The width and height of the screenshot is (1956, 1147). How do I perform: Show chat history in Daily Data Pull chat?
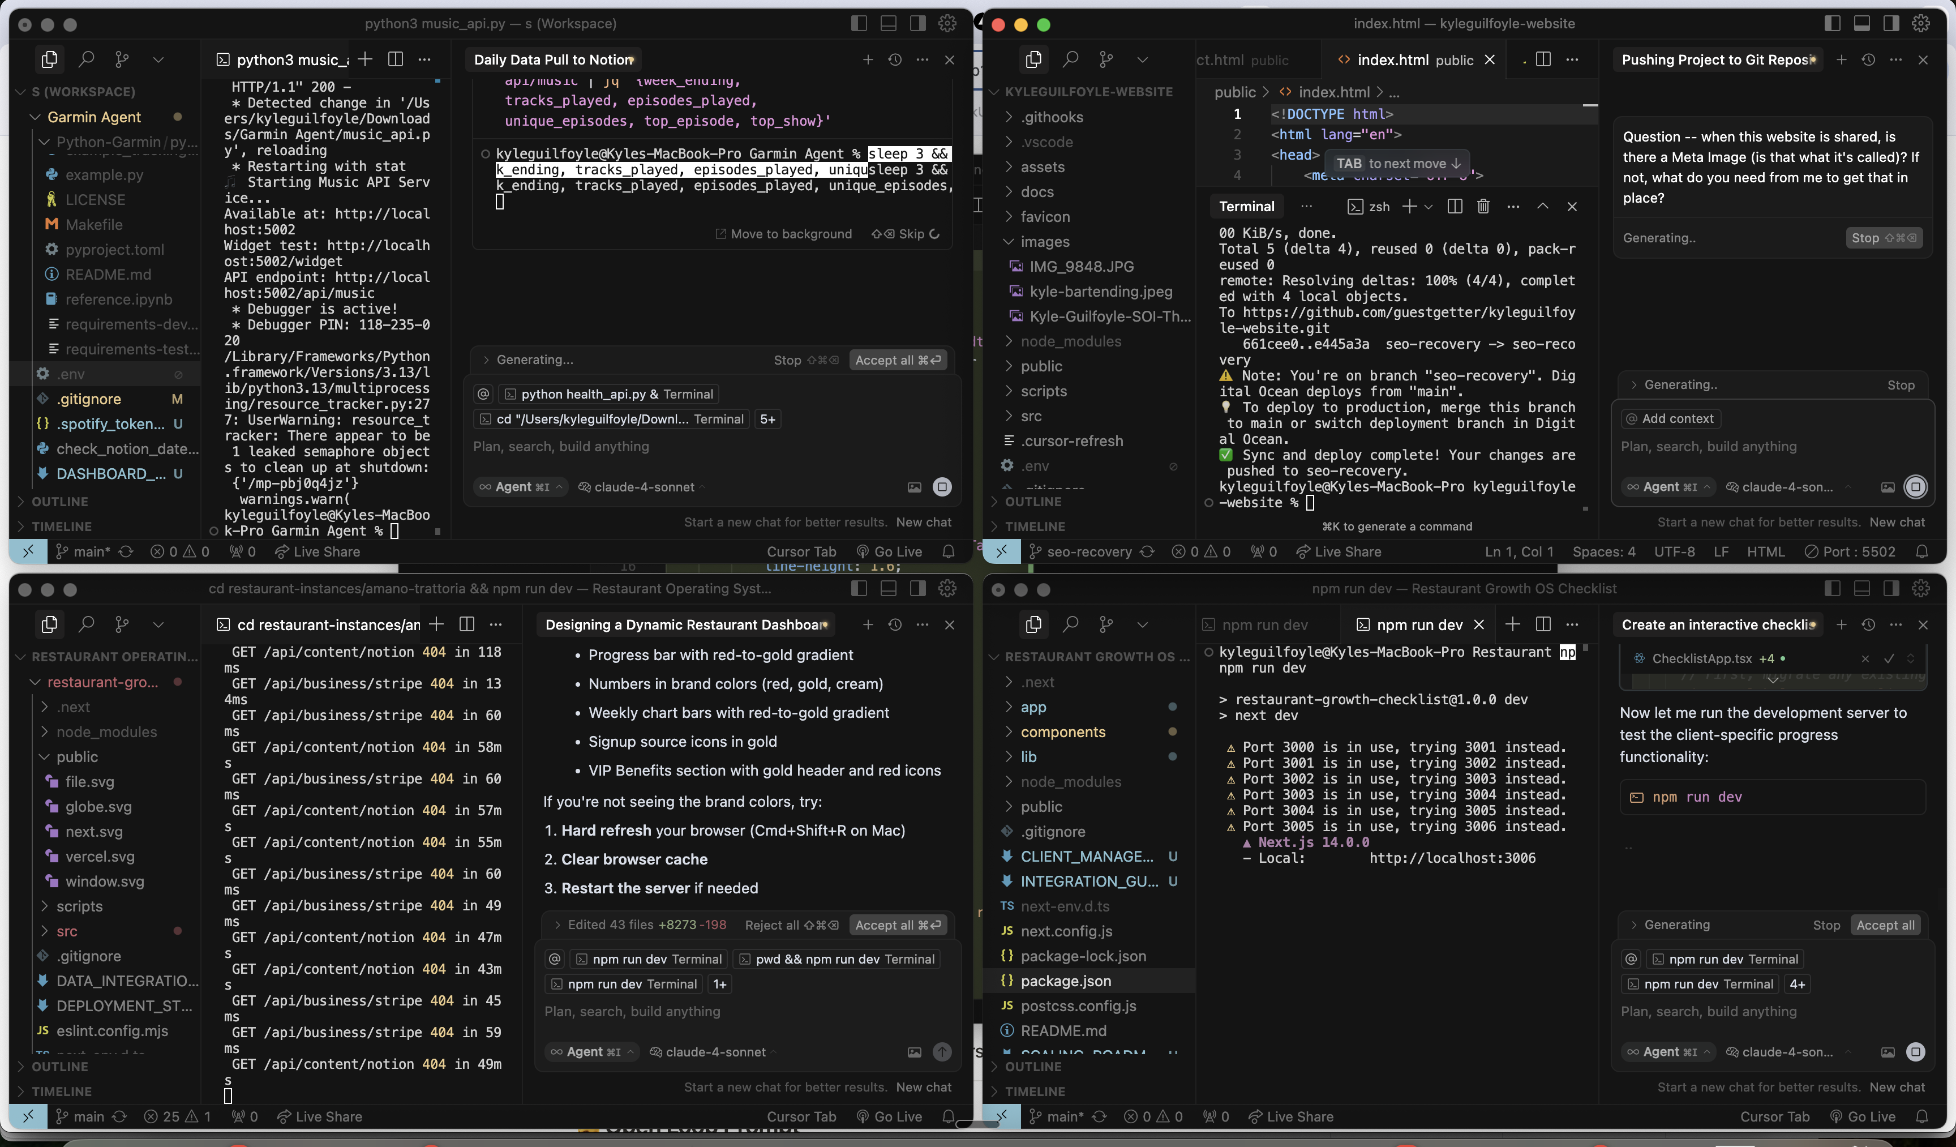pos(895,60)
